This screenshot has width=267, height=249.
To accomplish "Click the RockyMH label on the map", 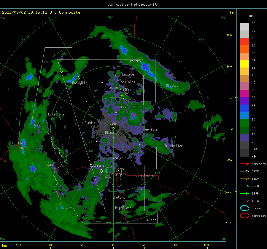I will [78, 83].
